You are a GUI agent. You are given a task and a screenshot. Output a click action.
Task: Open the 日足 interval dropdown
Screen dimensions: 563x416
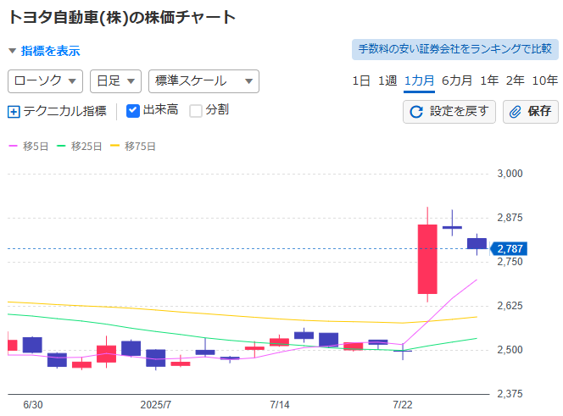[x=115, y=81]
